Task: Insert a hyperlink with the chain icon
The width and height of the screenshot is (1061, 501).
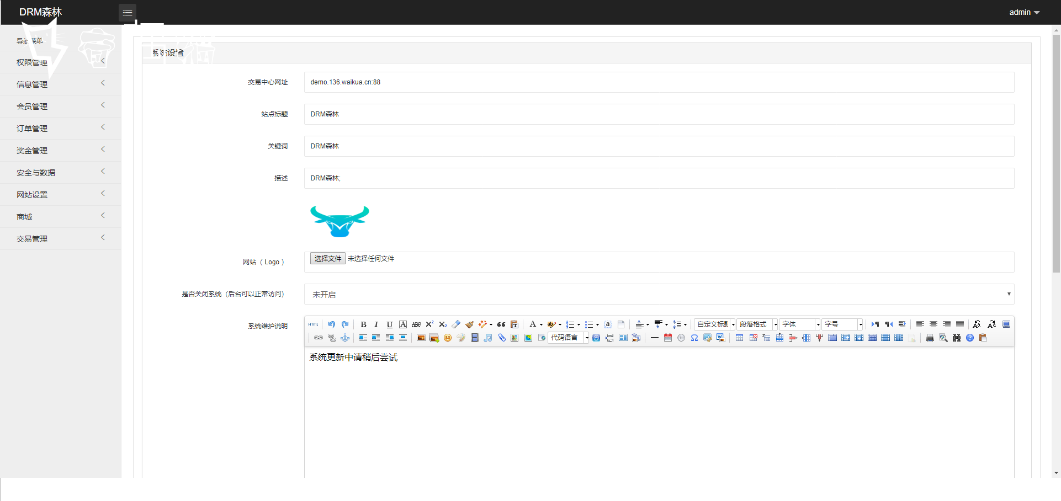Action: click(319, 338)
